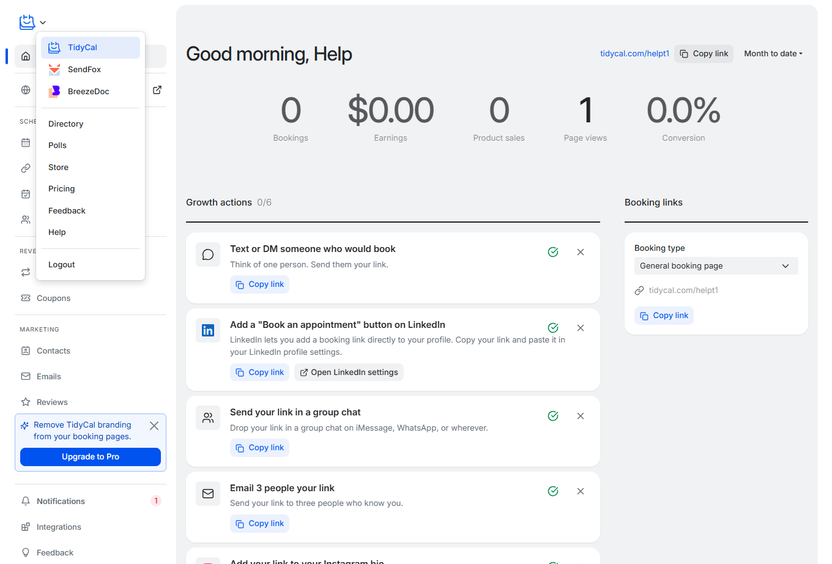
Task: Click the calendar grid sidebar icon
Action: pyautogui.click(x=26, y=143)
